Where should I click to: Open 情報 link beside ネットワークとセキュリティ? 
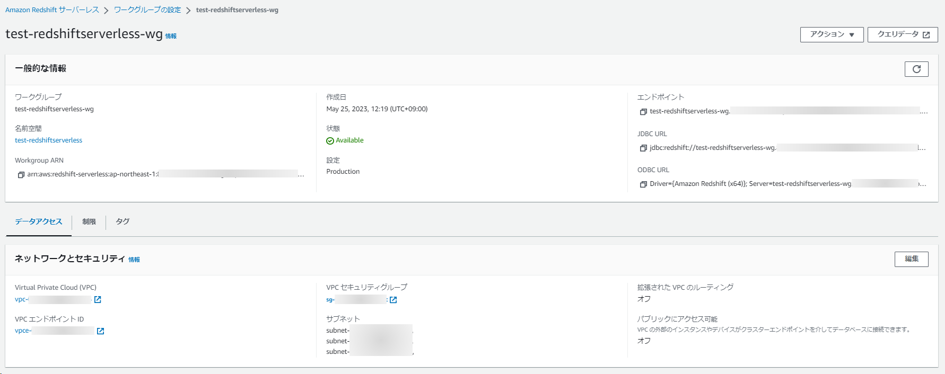click(134, 260)
